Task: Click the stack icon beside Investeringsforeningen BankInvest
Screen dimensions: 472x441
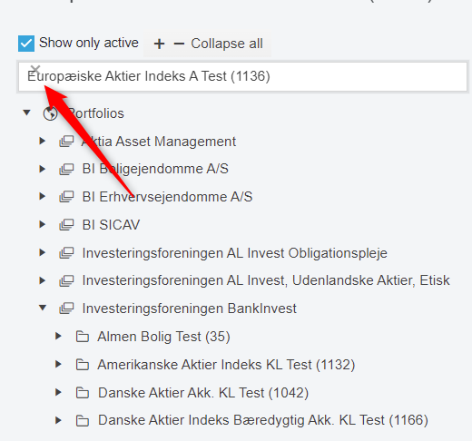Action: coord(66,309)
